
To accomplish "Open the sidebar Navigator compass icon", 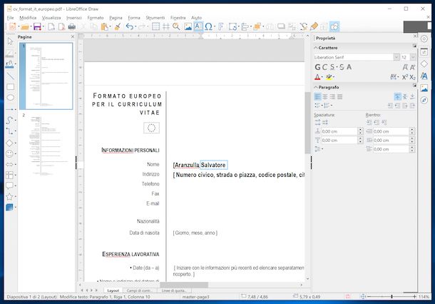I will pyautogui.click(x=424, y=100).
